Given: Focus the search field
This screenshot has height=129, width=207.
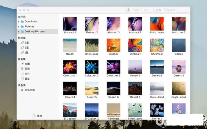Looking at the screenshot, I should click(177, 10).
